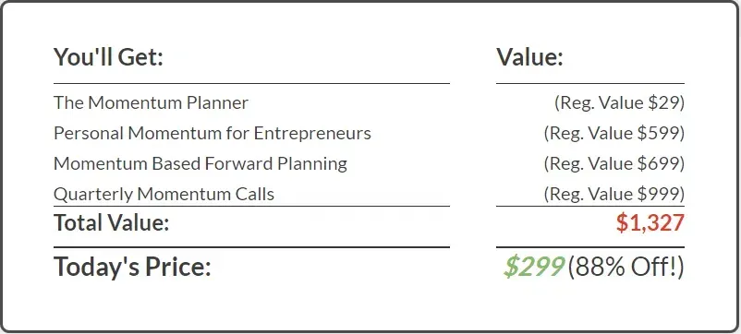
Task: Click the "Value:" column heading
Action: click(529, 57)
